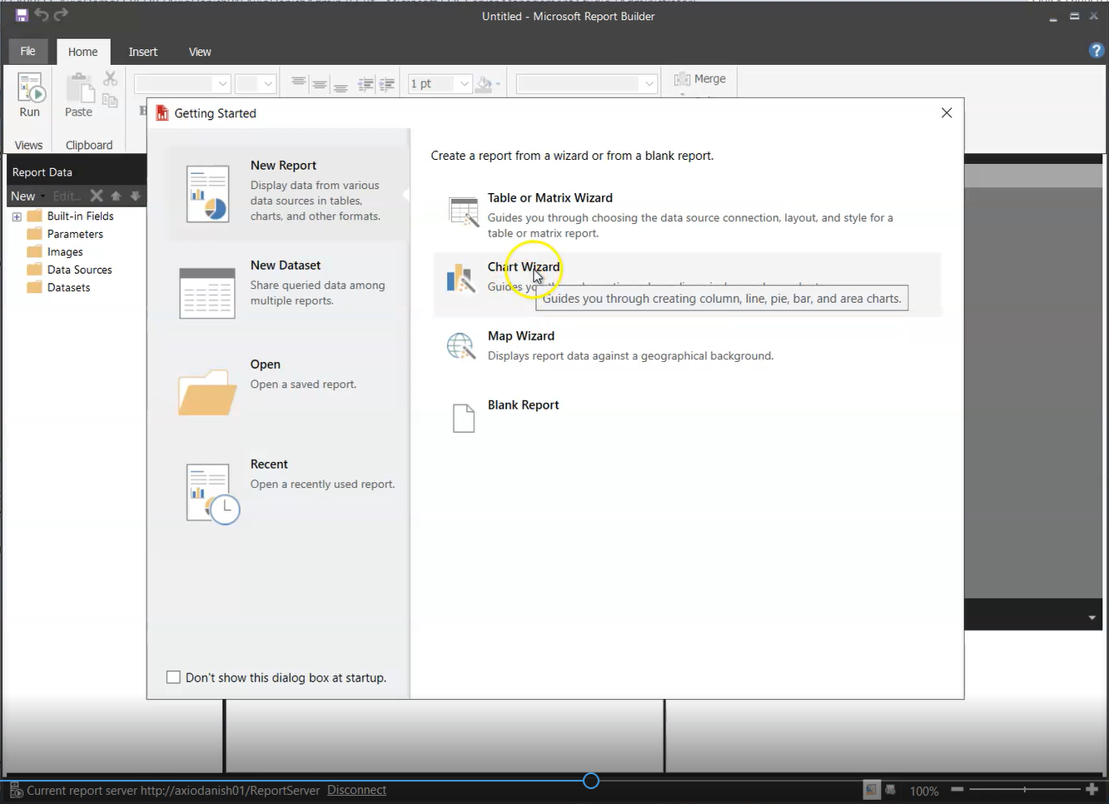Click the New Dataset table icon
The height and width of the screenshot is (804, 1109).
207,293
